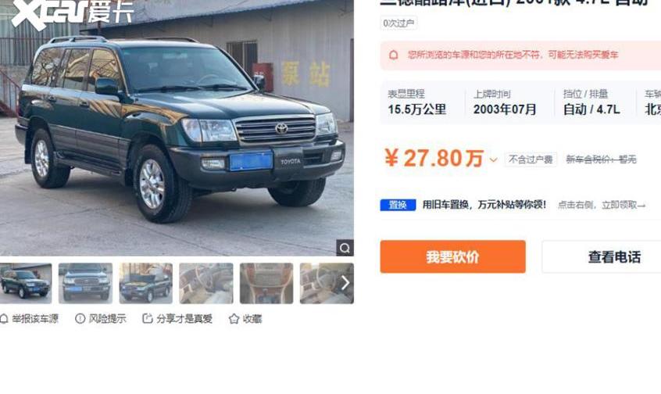Image resolution: width=661 pixels, height=394 pixels.
Task: Click the 我要砍价 orange button
Action: [x=452, y=256]
